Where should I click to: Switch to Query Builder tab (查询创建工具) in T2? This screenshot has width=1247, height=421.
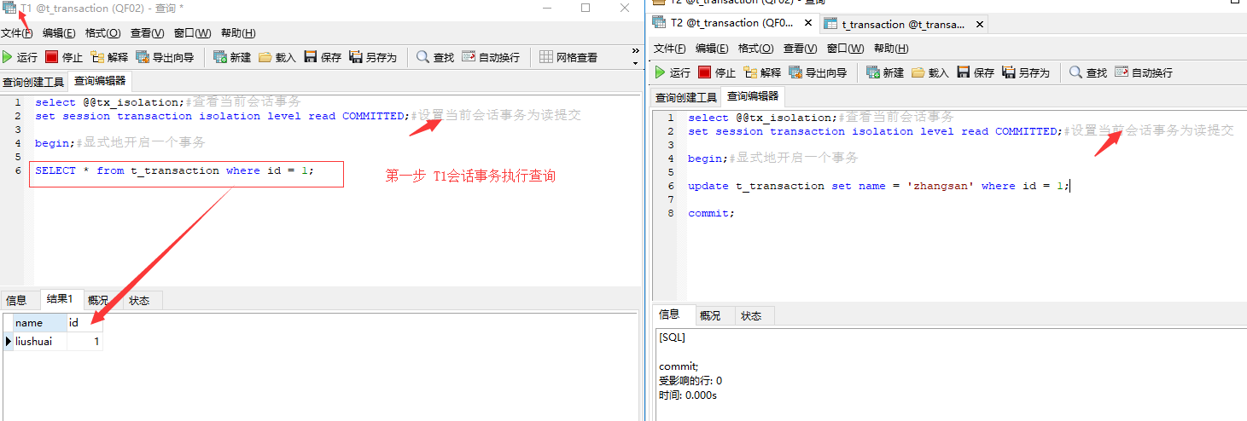tap(686, 97)
